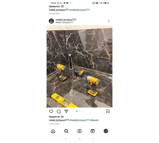159x143 pixels.
Task: Select the second carousel dot indicator
Action: (78, 111)
